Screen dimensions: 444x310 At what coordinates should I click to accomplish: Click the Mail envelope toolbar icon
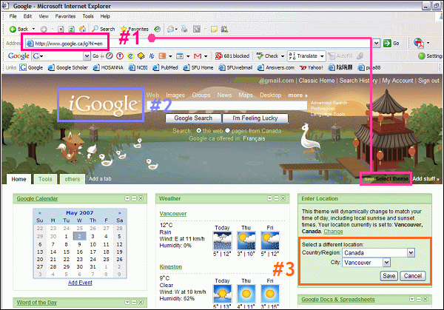pos(170,29)
